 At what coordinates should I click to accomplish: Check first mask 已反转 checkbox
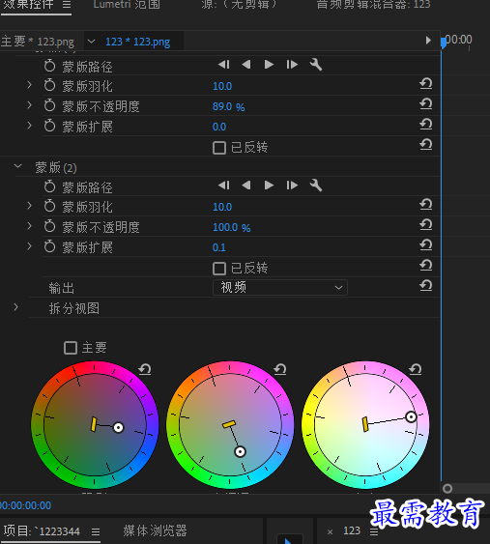click(x=219, y=148)
